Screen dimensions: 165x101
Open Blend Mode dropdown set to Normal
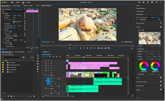(17, 36)
